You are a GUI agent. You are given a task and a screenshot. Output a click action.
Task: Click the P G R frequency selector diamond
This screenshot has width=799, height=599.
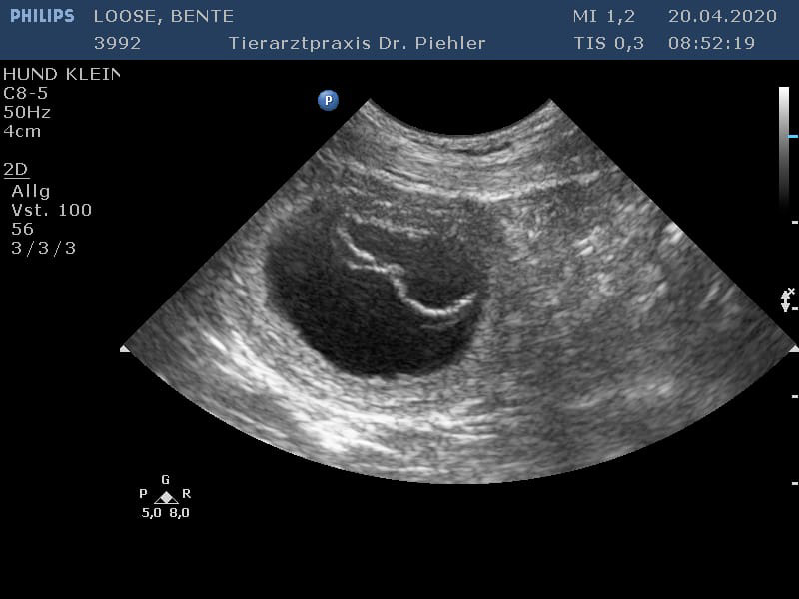(x=166, y=497)
